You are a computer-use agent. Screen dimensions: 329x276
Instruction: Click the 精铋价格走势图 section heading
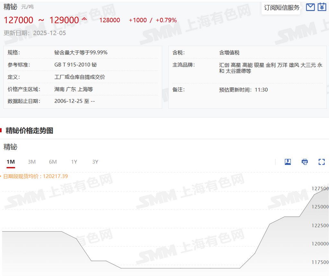[29, 130]
